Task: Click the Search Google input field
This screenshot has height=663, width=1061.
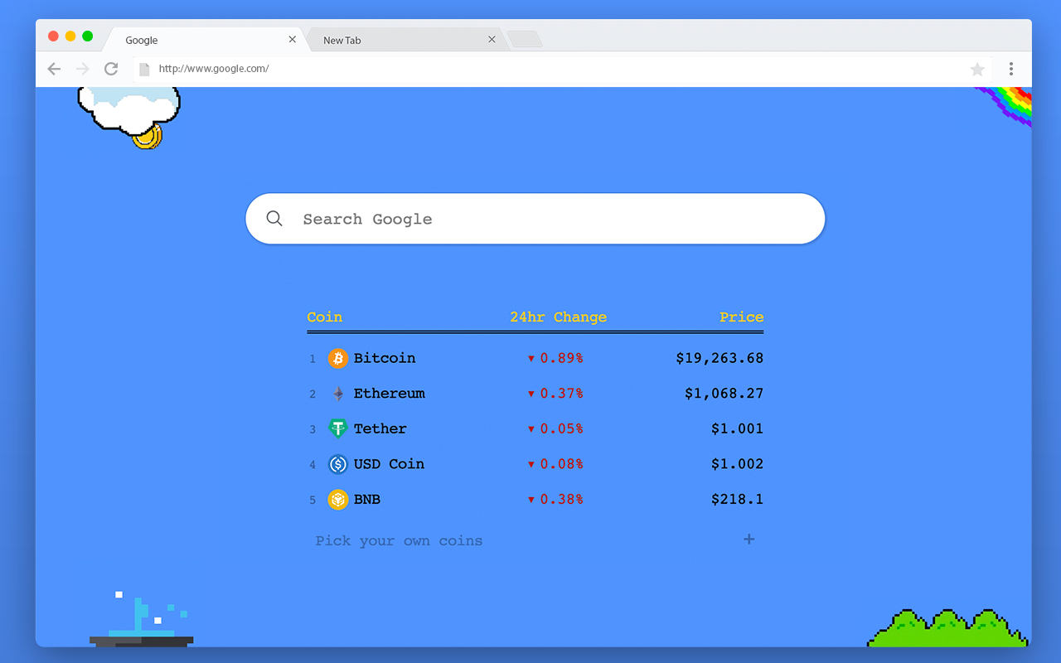Action: (535, 219)
